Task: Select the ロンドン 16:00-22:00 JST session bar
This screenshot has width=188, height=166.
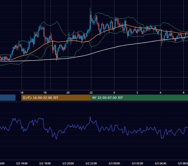Action: tap(56, 98)
